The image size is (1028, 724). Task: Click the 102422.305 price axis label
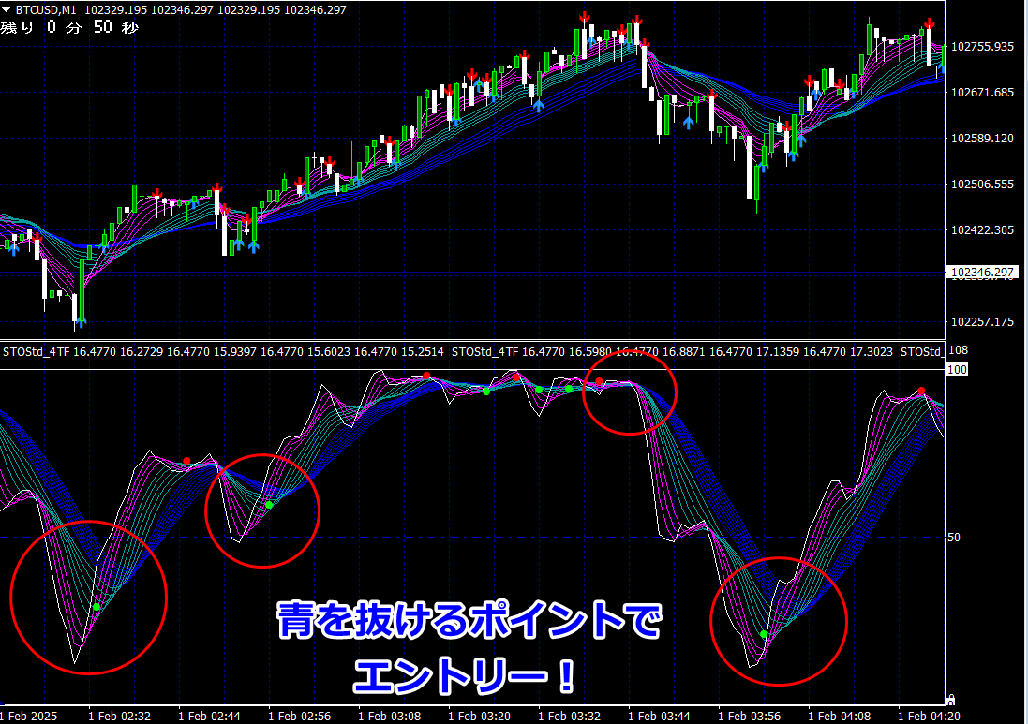pyautogui.click(x=982, y=230)
